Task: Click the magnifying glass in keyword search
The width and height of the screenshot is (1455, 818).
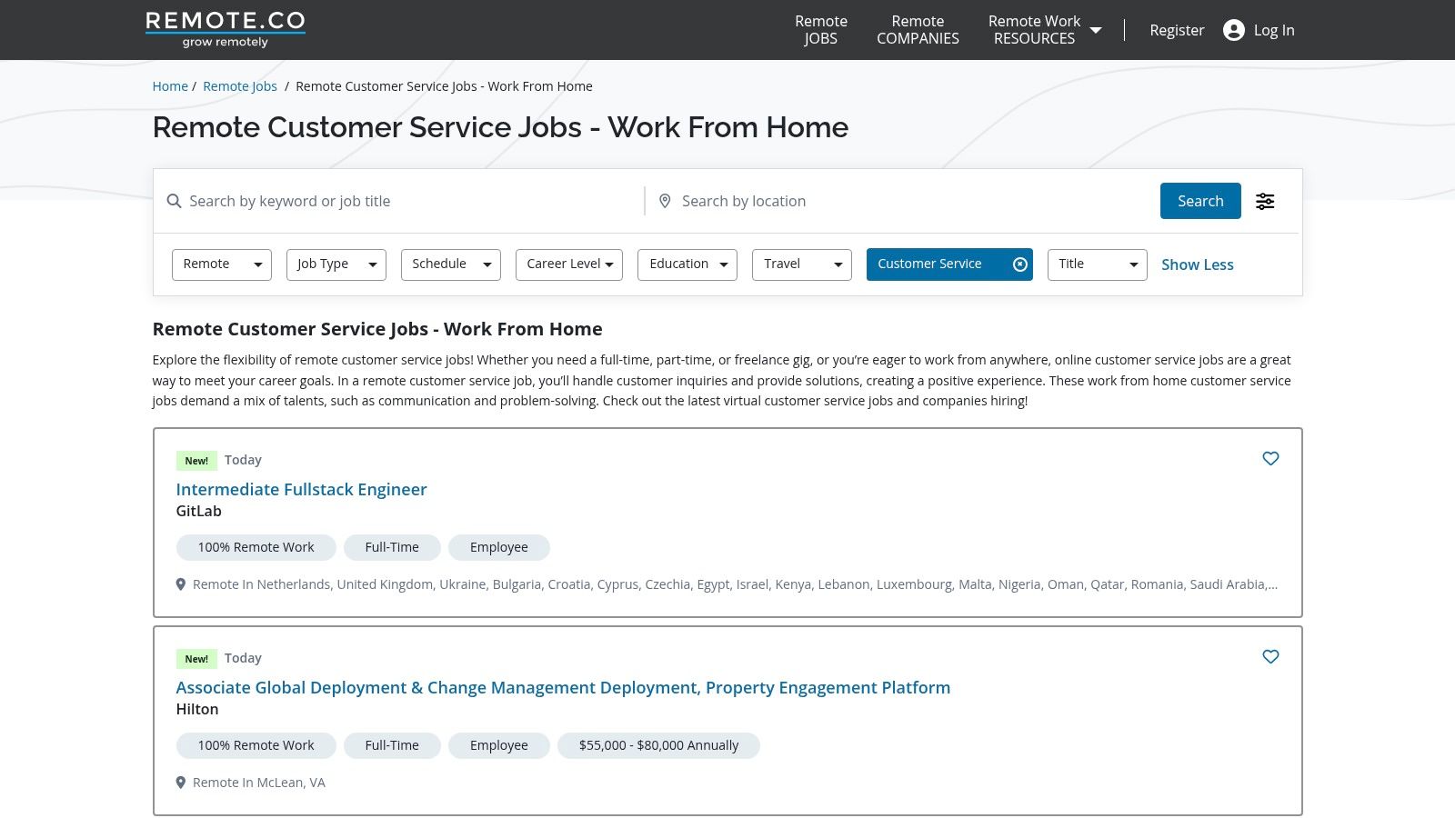Action: 174,201
